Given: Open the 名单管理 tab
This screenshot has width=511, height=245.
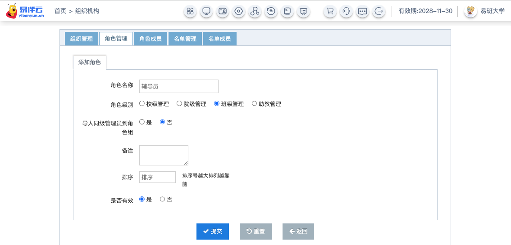Looking at the screenshot, I should point(185,39).
